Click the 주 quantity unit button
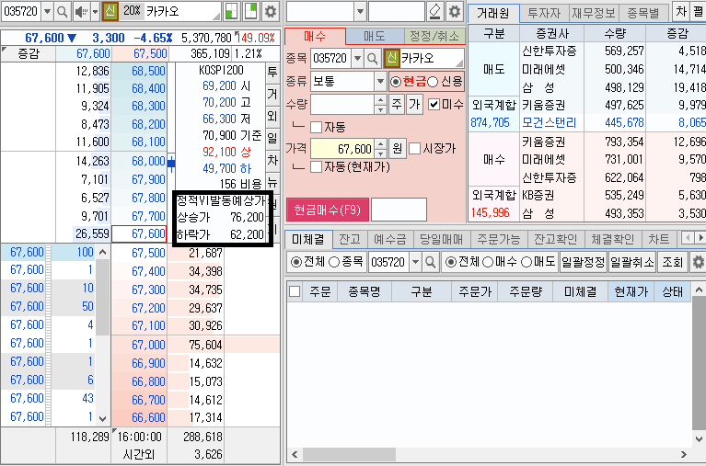This screenshot has height=466, width=706. click(x=396, y=105)
